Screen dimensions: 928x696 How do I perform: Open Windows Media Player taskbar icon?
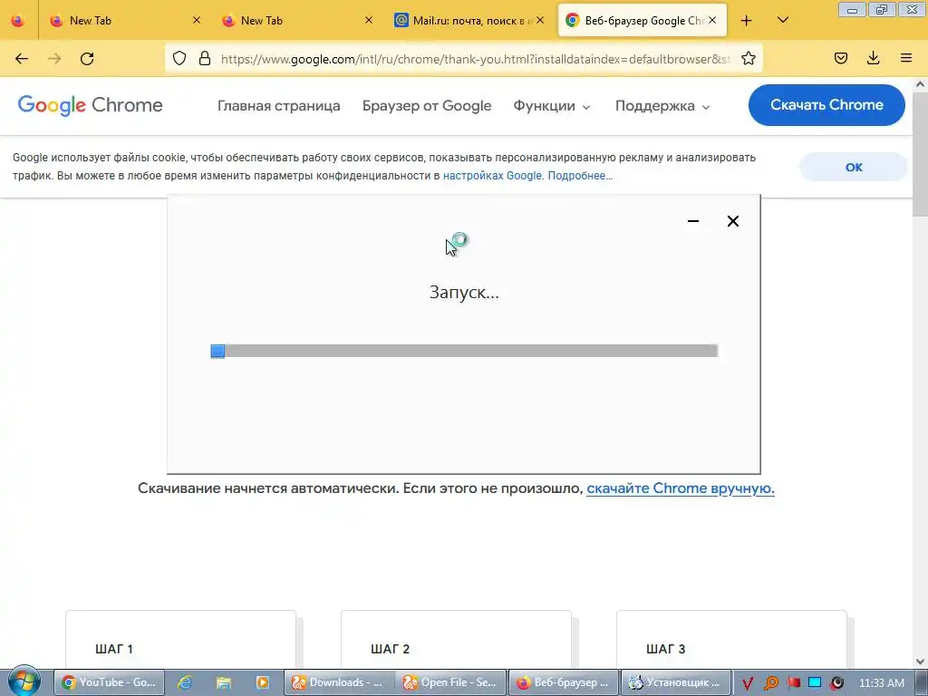[x=262, y=682]
